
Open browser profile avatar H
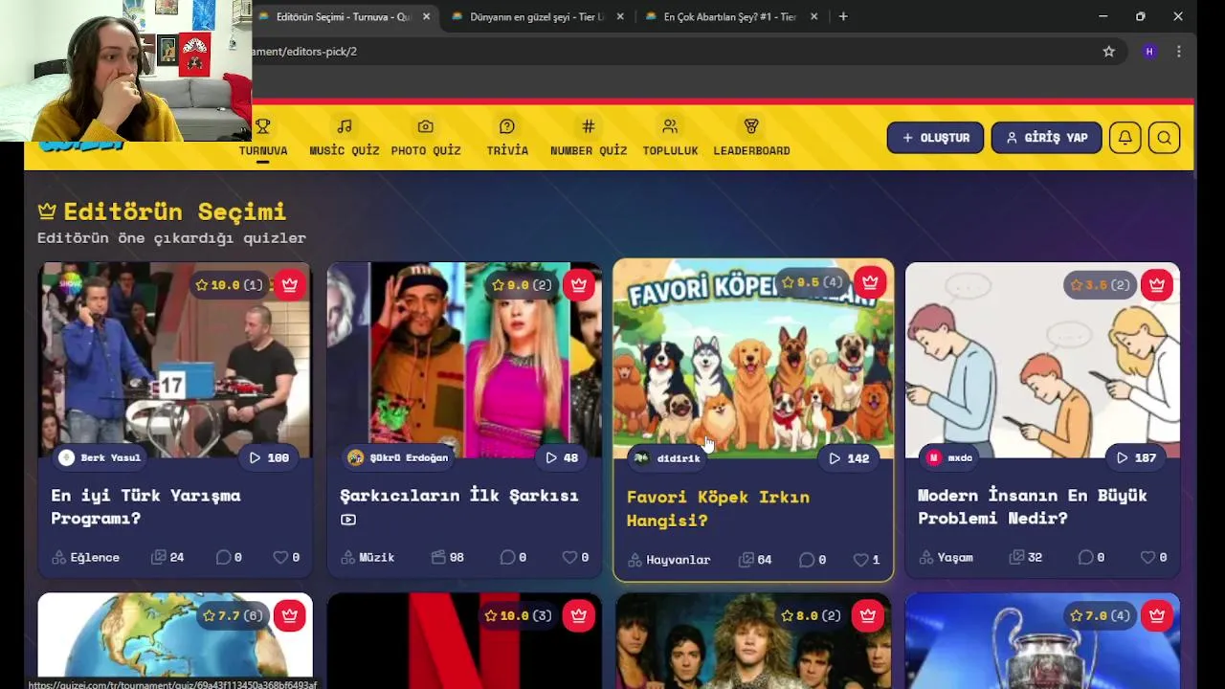point(1149,52)
